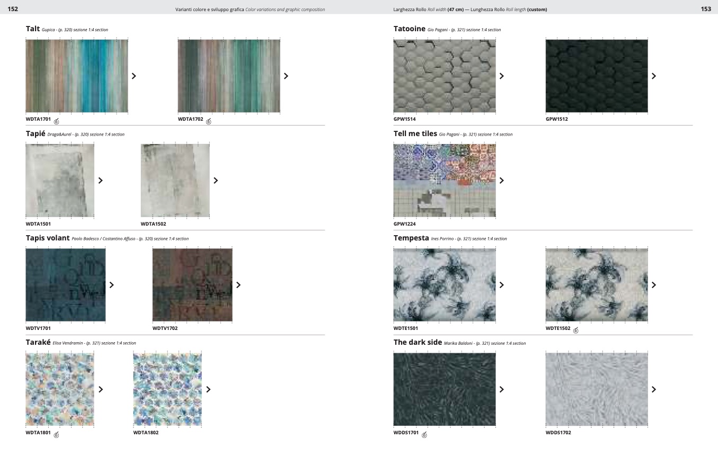Click the spiral icon beside WDTA1701
718x465 pixels.
[x=56, y=121]
